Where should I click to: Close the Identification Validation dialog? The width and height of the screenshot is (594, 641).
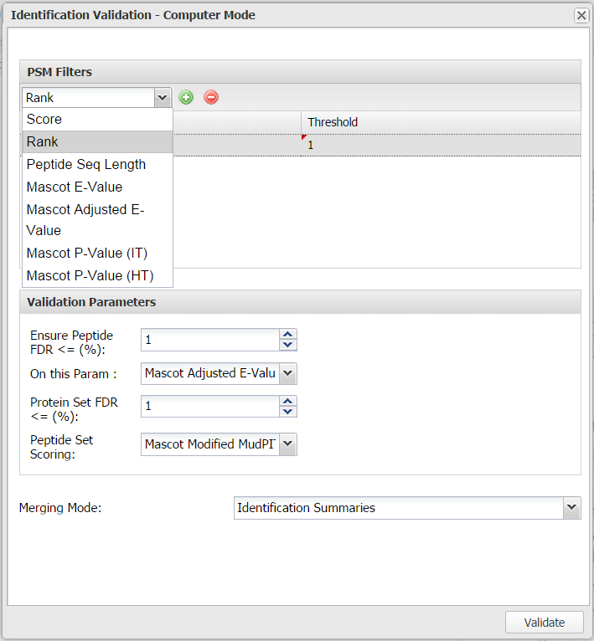581,15
